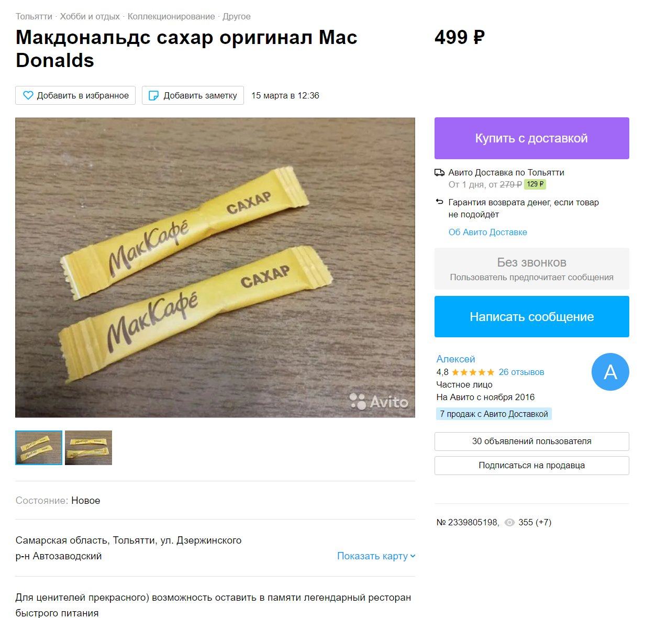
Task: Click the note icon beside Добавить заметку
Action: click(x=154, y=95)
